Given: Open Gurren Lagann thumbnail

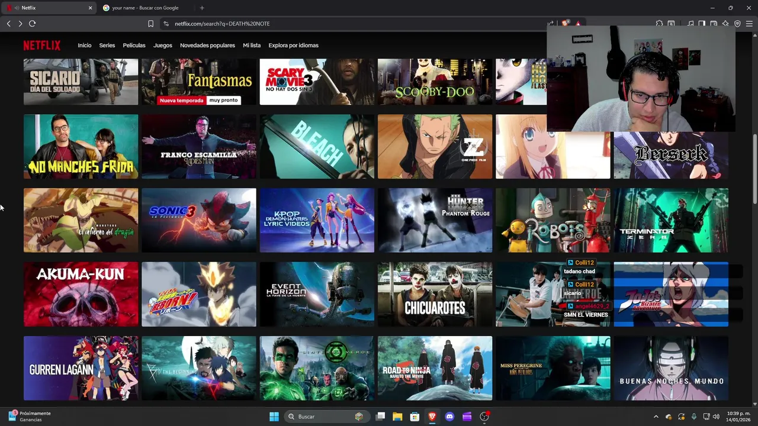Looking at the screenshot, I should [x=81, y=368].
